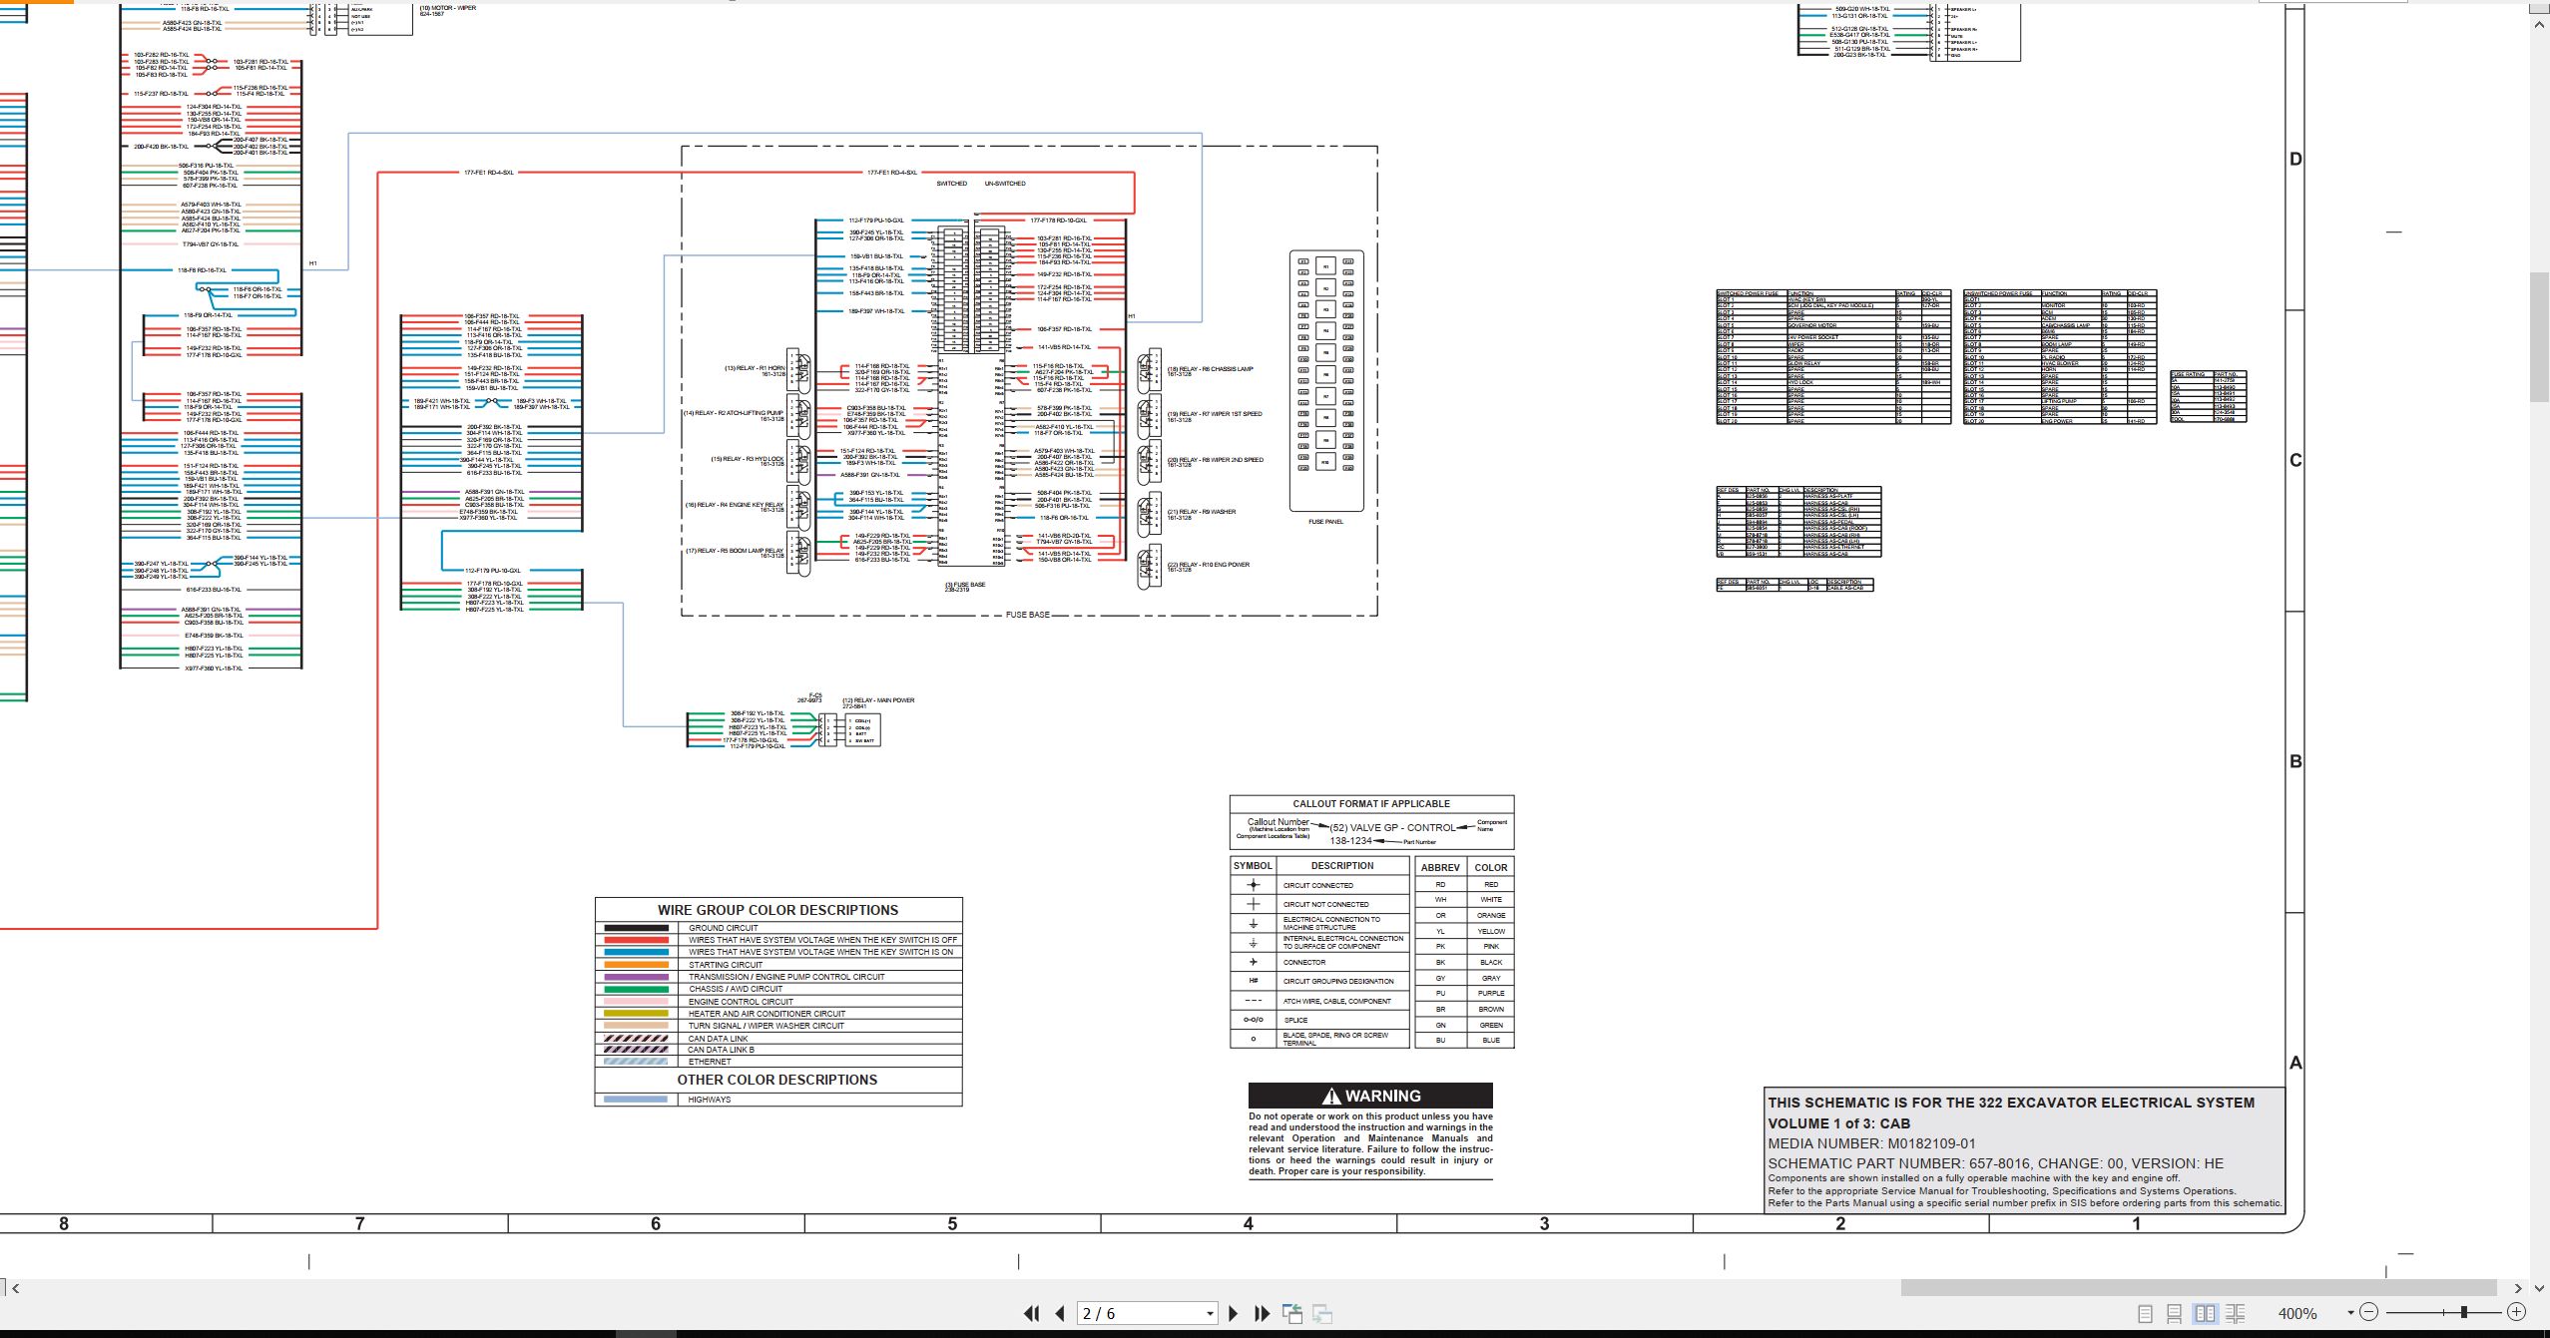Image resolution: width=2550 pixels, height=1338 pixels.
Task: Click the 'CAN DATA LINK B' legend entry
Action: (721, 1050)
